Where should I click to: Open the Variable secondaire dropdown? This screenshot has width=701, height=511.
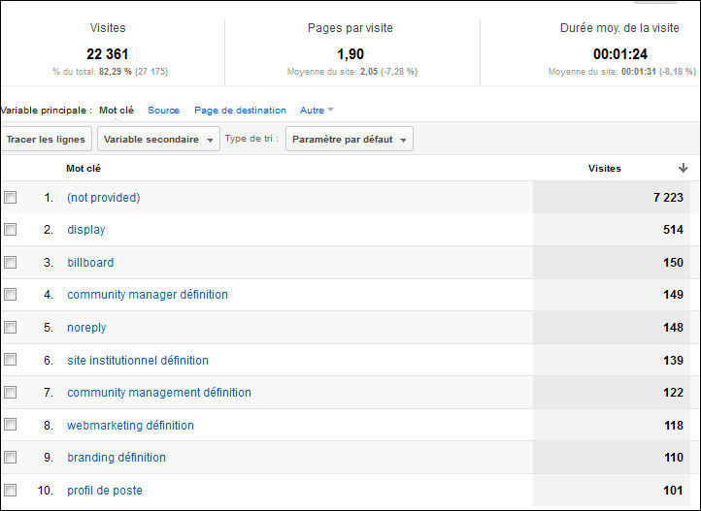(x=158, y=140)
